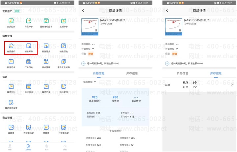Tap the 付款单 icon

(x=46, y=127)
